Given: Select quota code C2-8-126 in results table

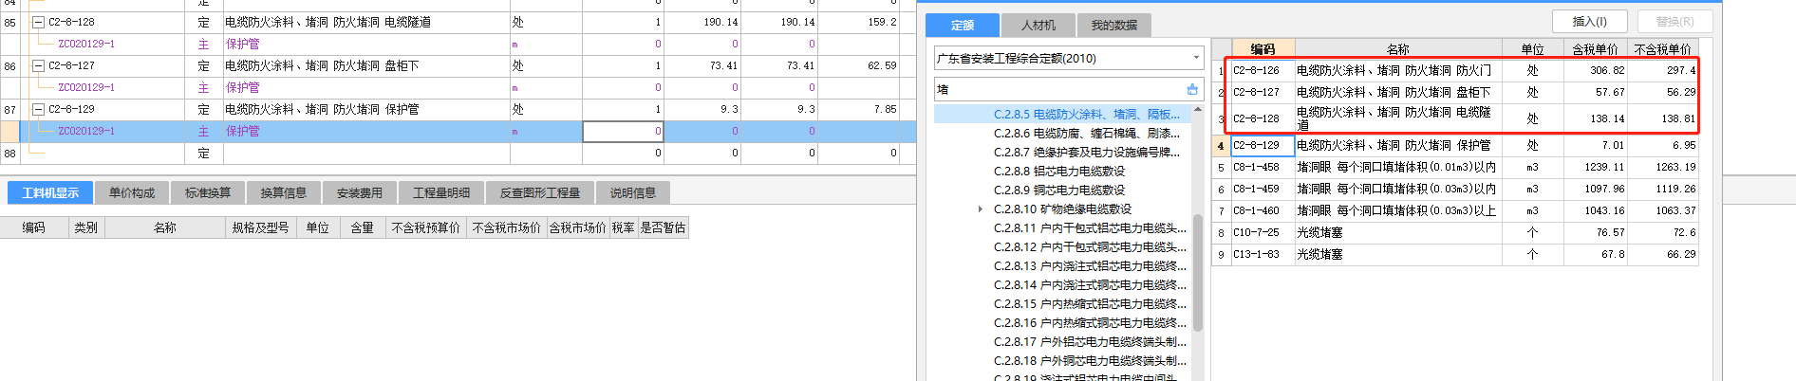Looking at the screenshot, I should 1263,70.
